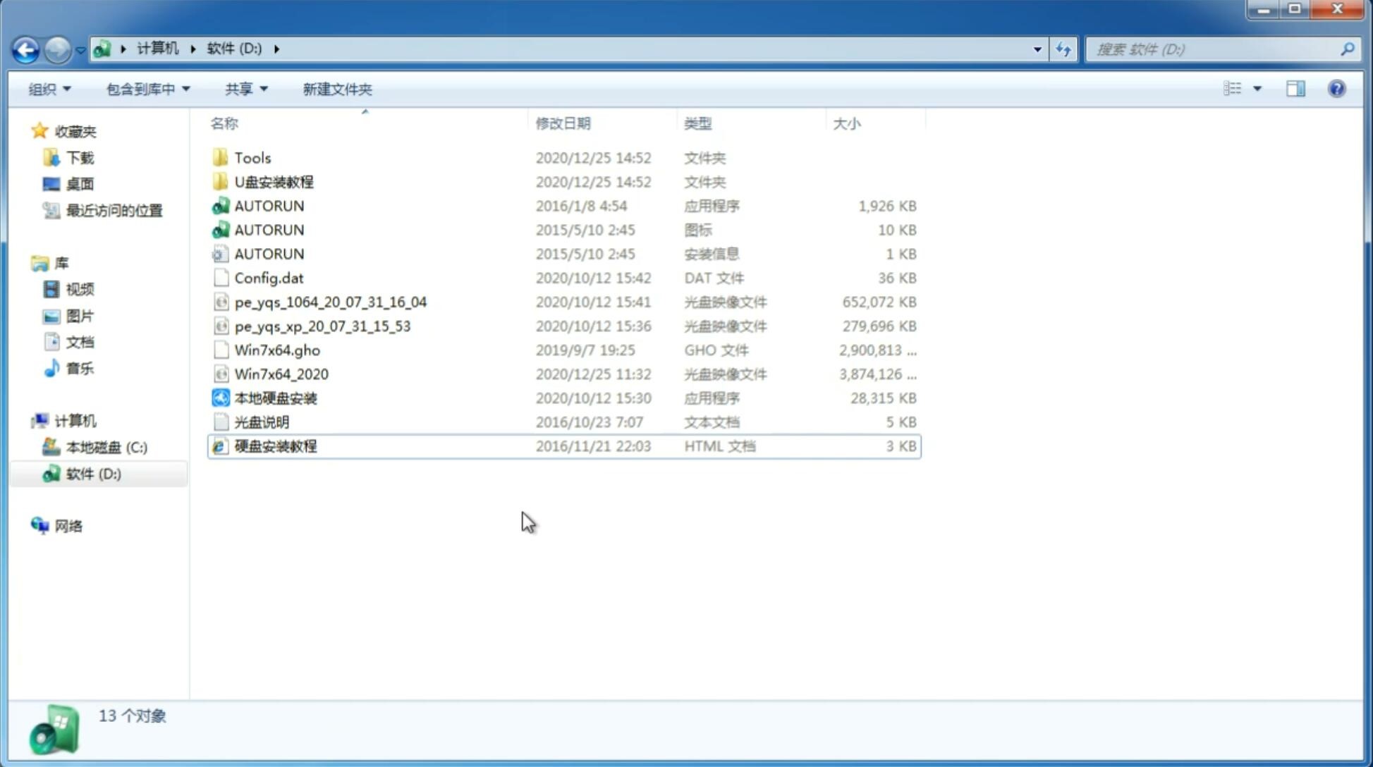The image size is (1373, 767).
Task: Launch 本地硬盘安装 application
Action: [x=275, y=398]
